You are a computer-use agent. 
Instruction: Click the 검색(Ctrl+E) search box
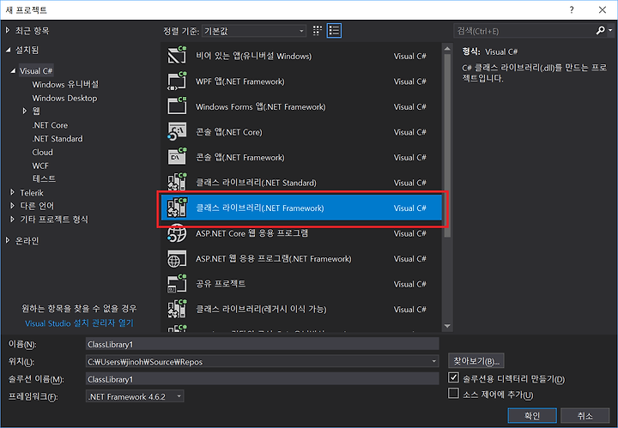(x=524, y=31)
